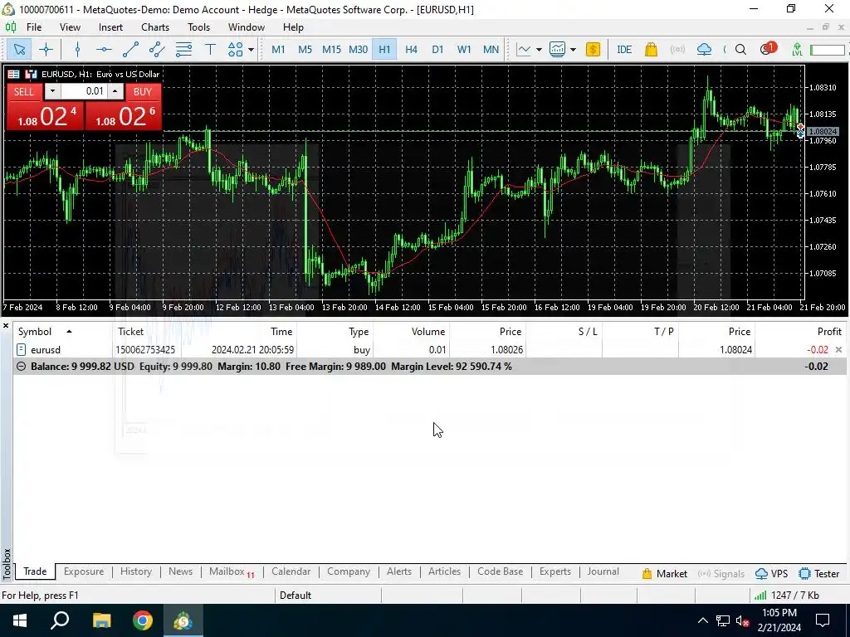The height and width of the screenshot is (637, 850).
Task: Click the LVL level indicator icon
Action: click(x=797, y=50)
